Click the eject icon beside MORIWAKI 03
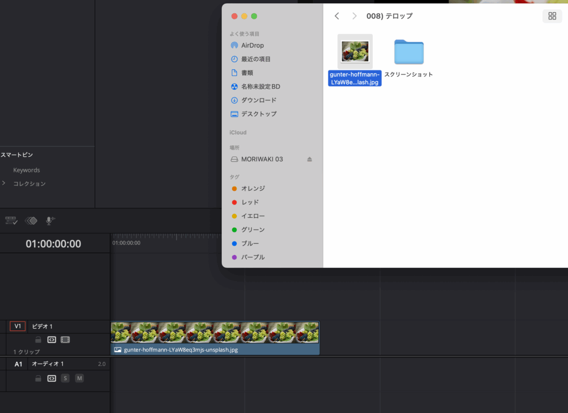This screenshot has height=413, width=568. pos(310,159)
